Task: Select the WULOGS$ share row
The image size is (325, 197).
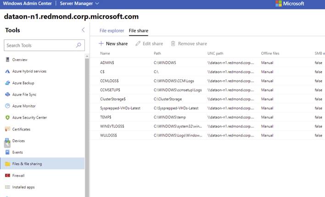Action: coord(208,135)
